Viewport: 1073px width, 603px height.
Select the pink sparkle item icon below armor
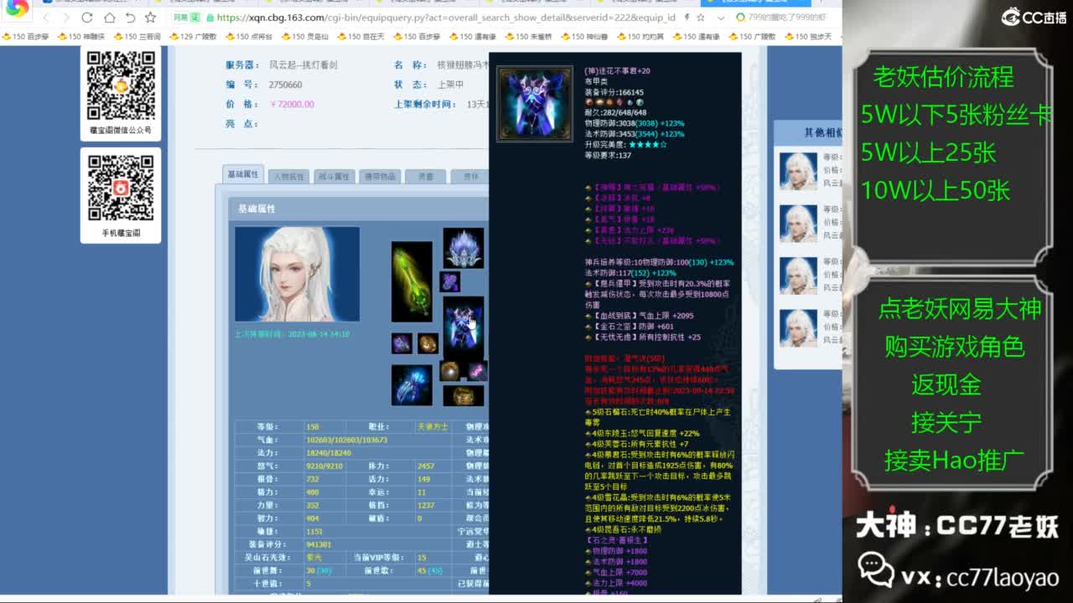pyautogui.click(x=476, y=371)
